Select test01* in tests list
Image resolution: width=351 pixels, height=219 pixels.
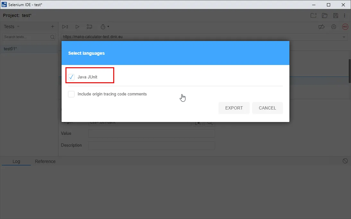pos(29,49)
